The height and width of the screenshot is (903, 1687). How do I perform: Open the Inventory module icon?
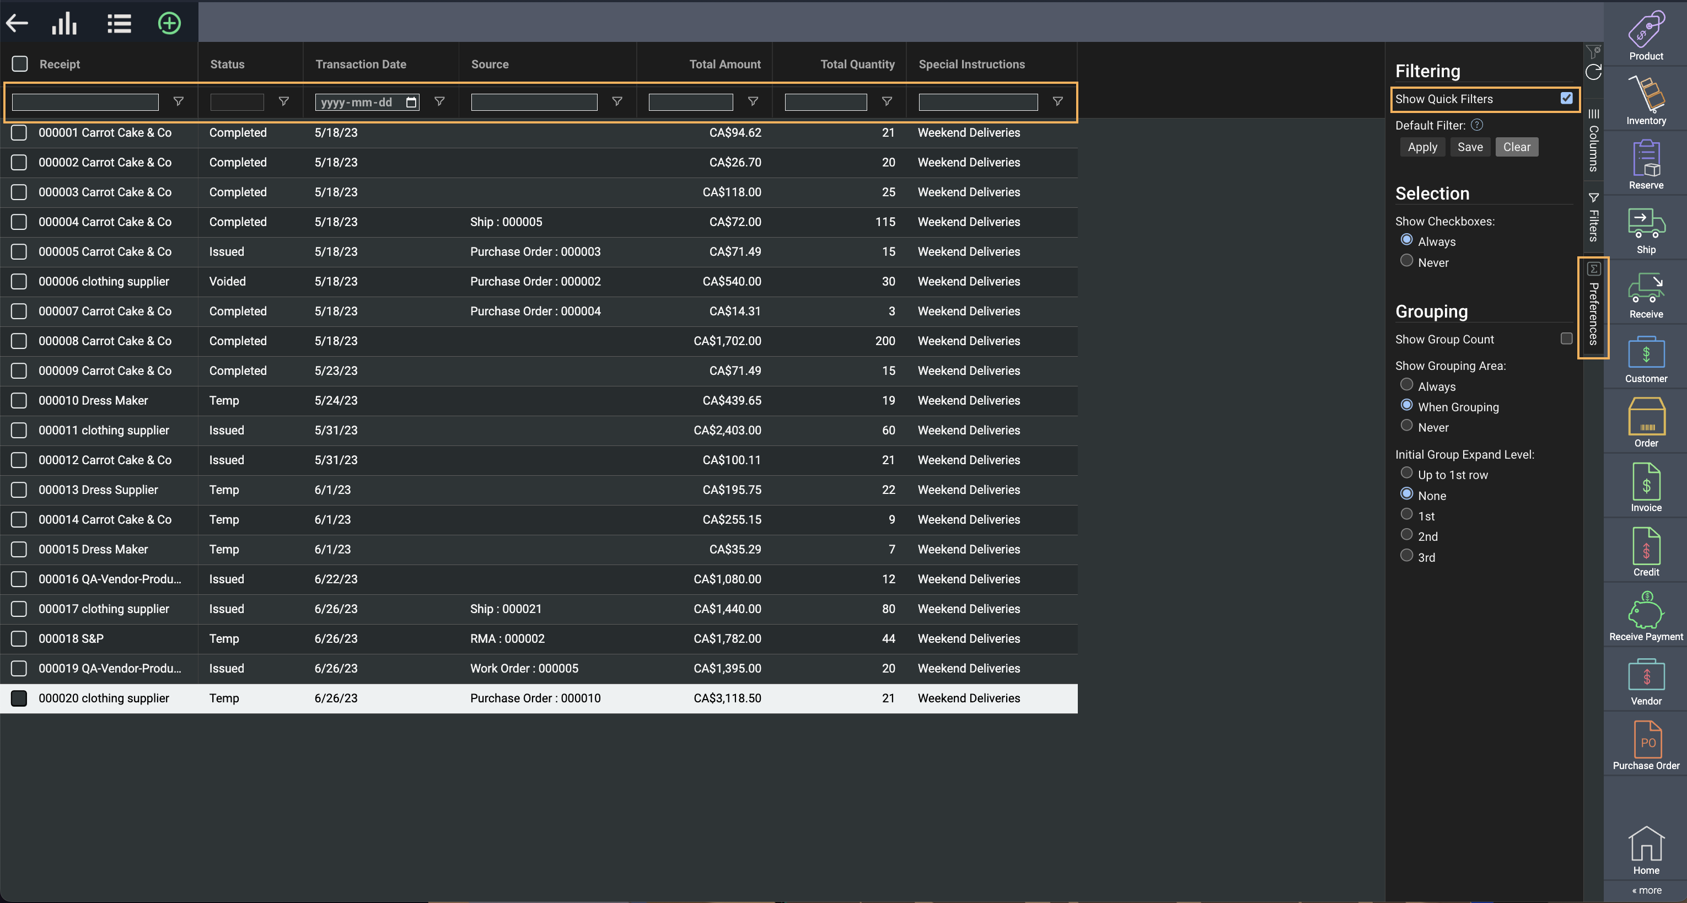point(1646,99)
